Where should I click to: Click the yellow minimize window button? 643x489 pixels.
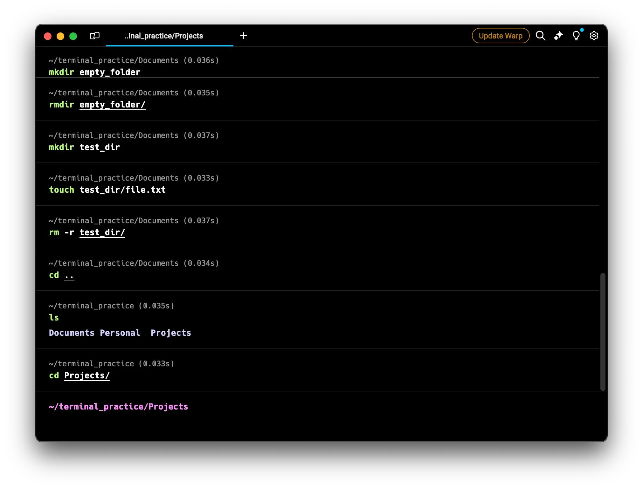coord(60,36)
